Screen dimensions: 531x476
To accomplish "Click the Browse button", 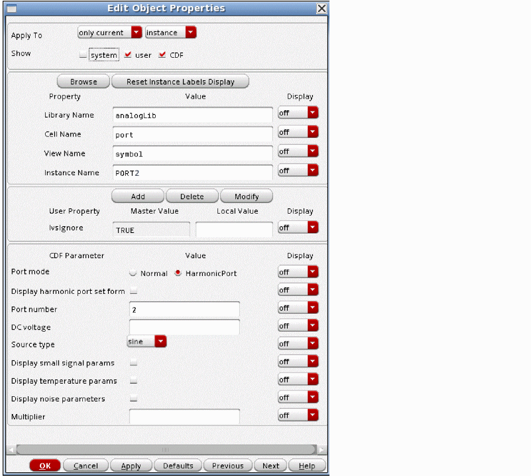I will coord(84,82).
